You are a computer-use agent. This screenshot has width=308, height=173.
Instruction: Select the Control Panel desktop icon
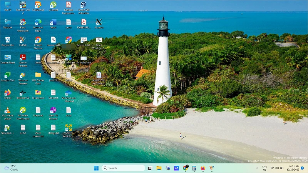(8, 59)
